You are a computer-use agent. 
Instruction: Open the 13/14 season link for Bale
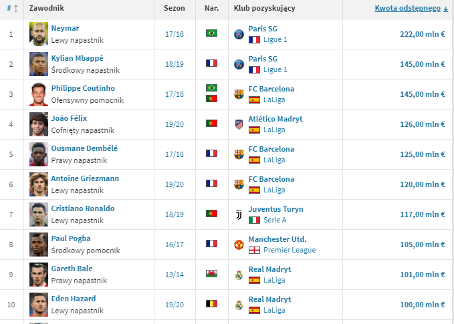[175, 275]
